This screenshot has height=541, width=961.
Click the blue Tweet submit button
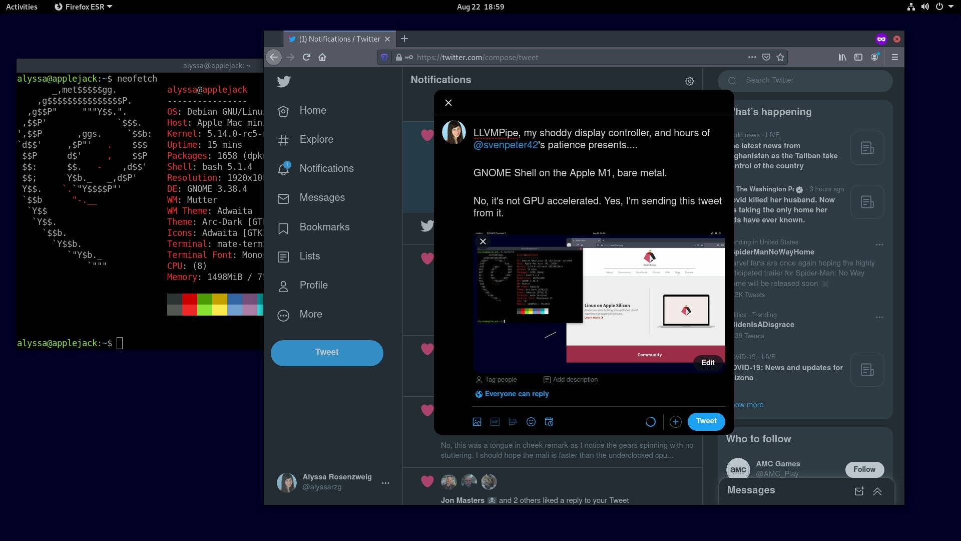coord(706,421)
